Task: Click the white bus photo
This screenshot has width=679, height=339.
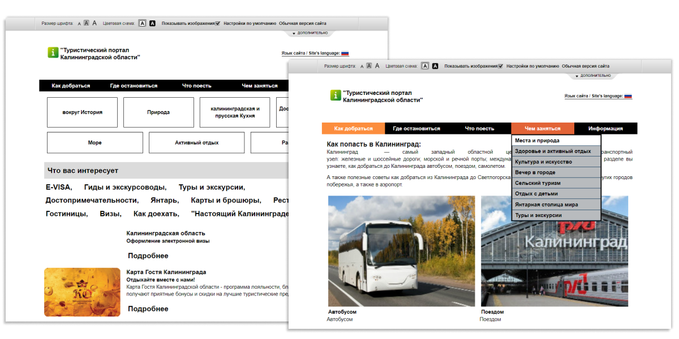Action: pos(401,251)
